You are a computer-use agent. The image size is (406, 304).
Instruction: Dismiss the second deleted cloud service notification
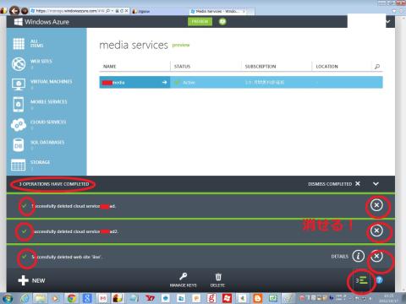(x=376, y=231)
